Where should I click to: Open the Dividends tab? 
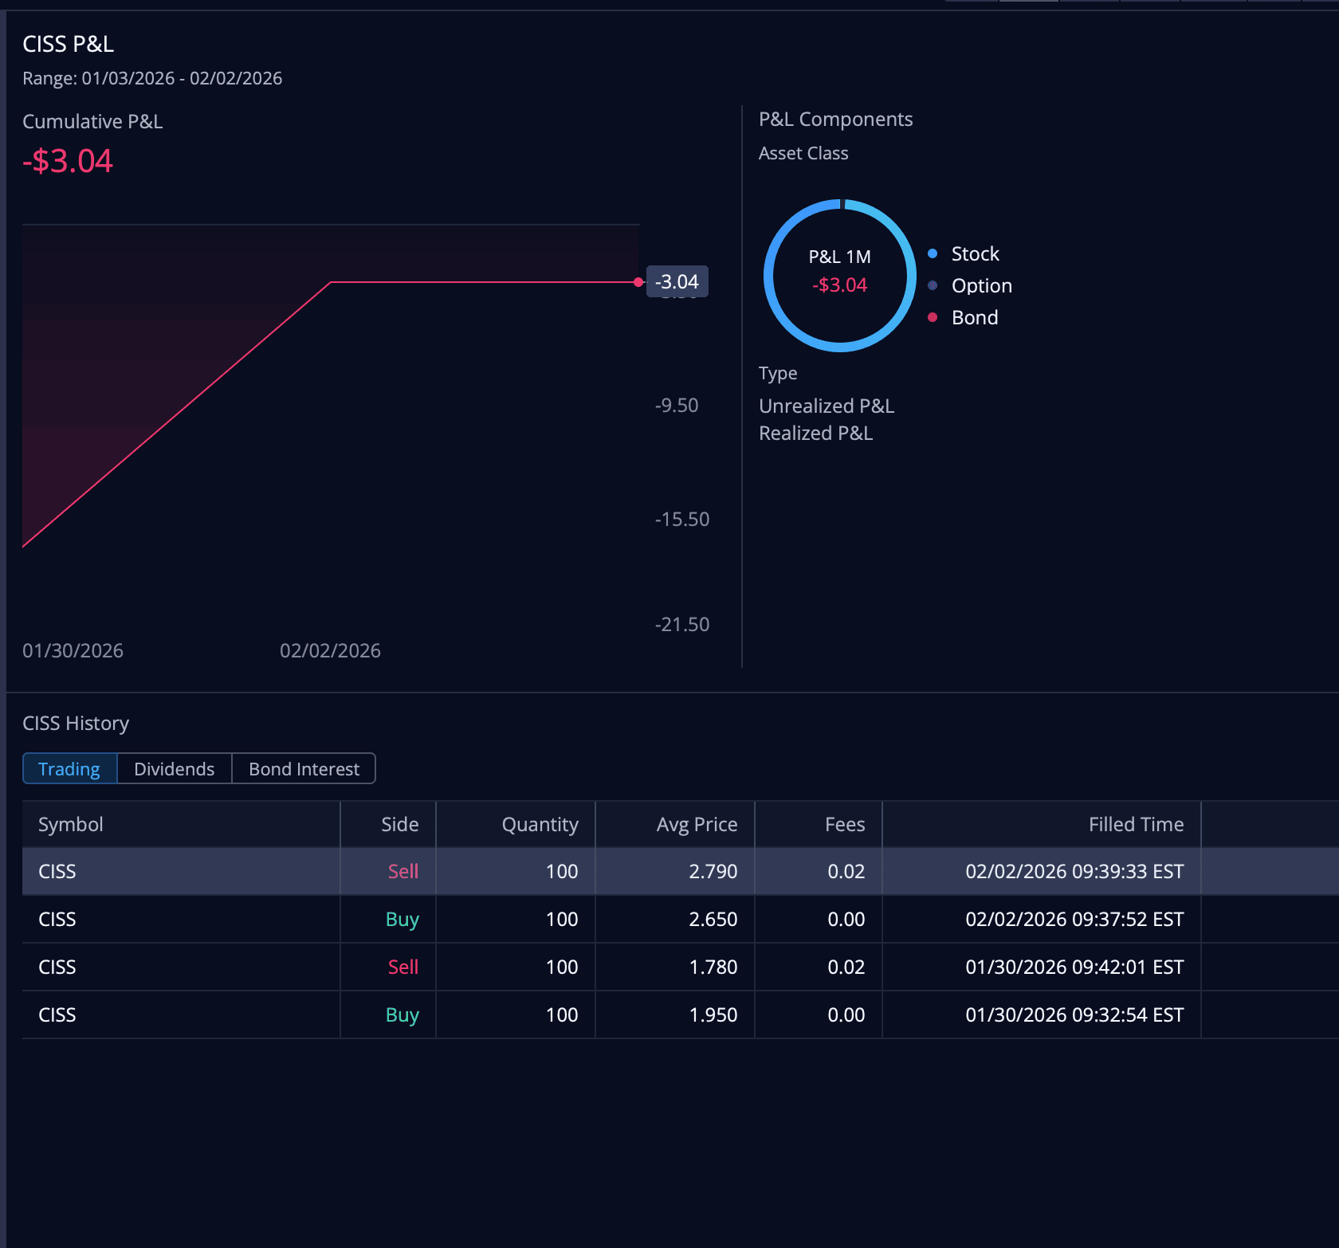[174, 769]
